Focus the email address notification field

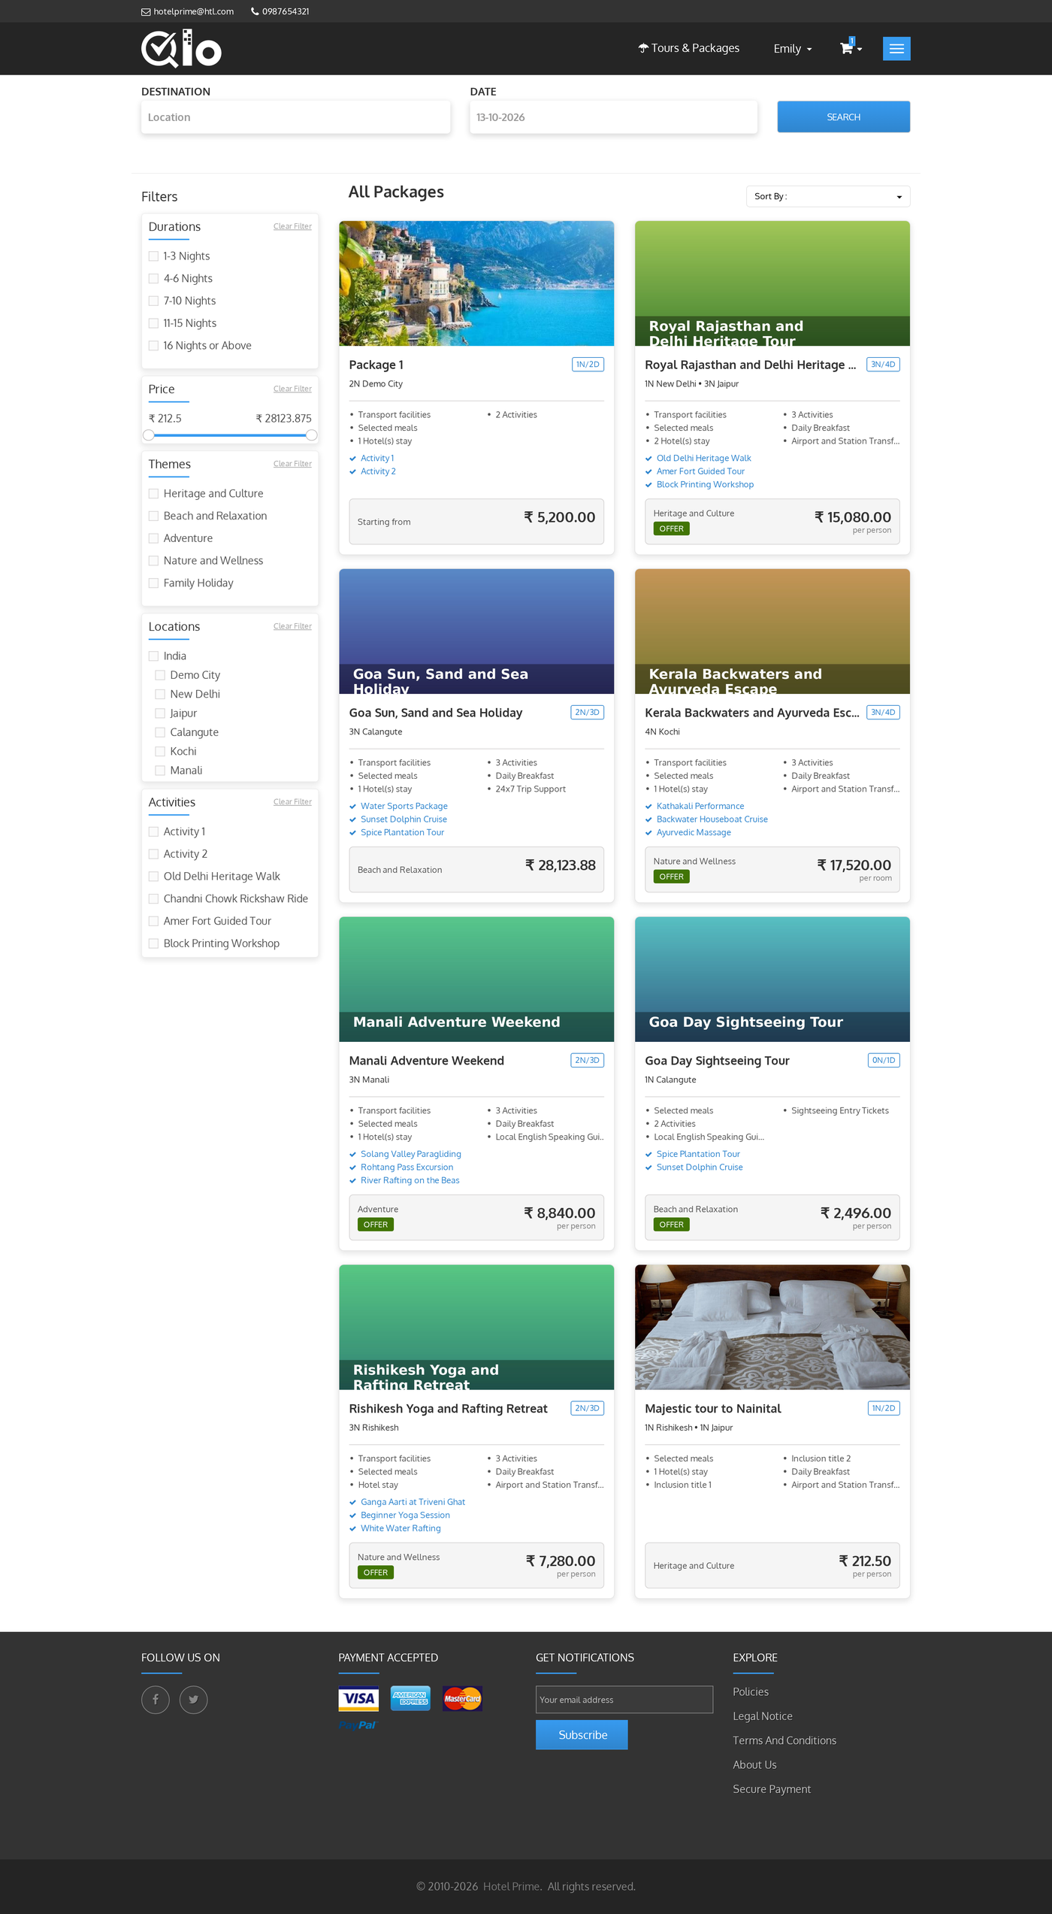[x=624, y=1699]
